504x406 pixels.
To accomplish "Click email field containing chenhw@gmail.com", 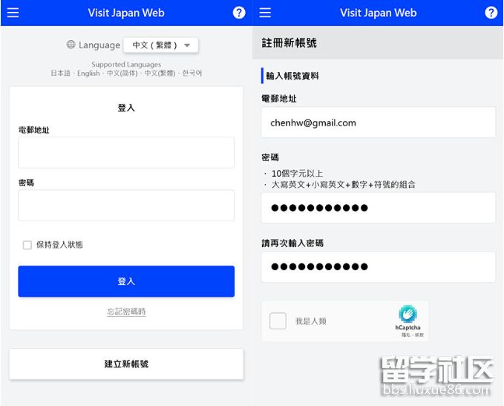I will coord(378,122).
